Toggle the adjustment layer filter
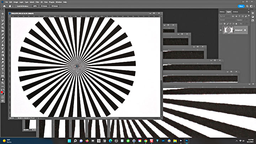Image resolution: width=256 pixels, height=144 pixels. coord(236,16)
